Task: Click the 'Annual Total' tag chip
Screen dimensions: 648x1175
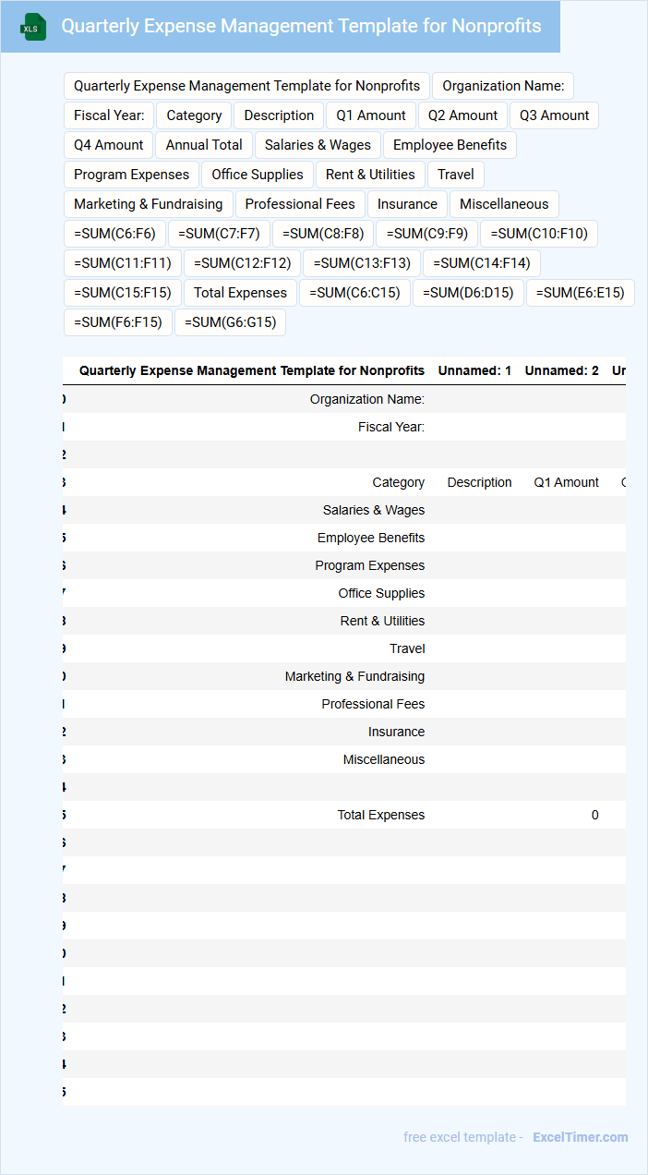Action: point(204,145)
